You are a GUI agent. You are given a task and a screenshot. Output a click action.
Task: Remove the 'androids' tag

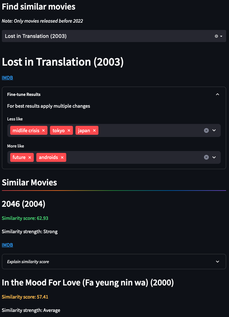click(x=62, y=157)
